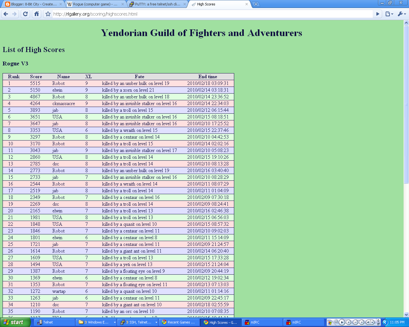Switch to the Recent Games taskbar window
This screenshot has width=409, height=327.
179,322
